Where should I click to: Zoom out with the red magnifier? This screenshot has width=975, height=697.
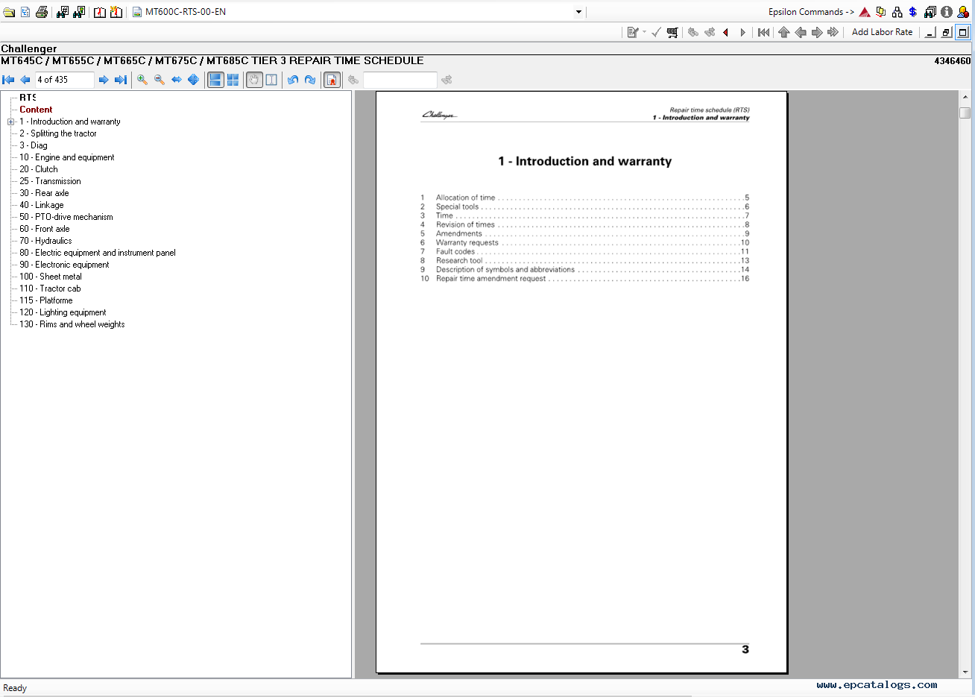coord(160,80)
